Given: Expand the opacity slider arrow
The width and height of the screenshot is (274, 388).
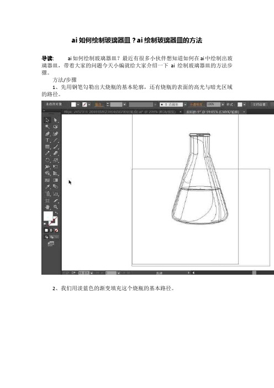Looking at the screenshot, I should tap(223, 104).
